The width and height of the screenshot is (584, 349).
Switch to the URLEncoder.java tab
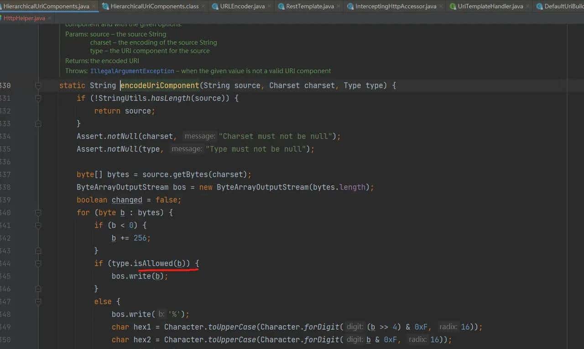[x=242, y=7]
